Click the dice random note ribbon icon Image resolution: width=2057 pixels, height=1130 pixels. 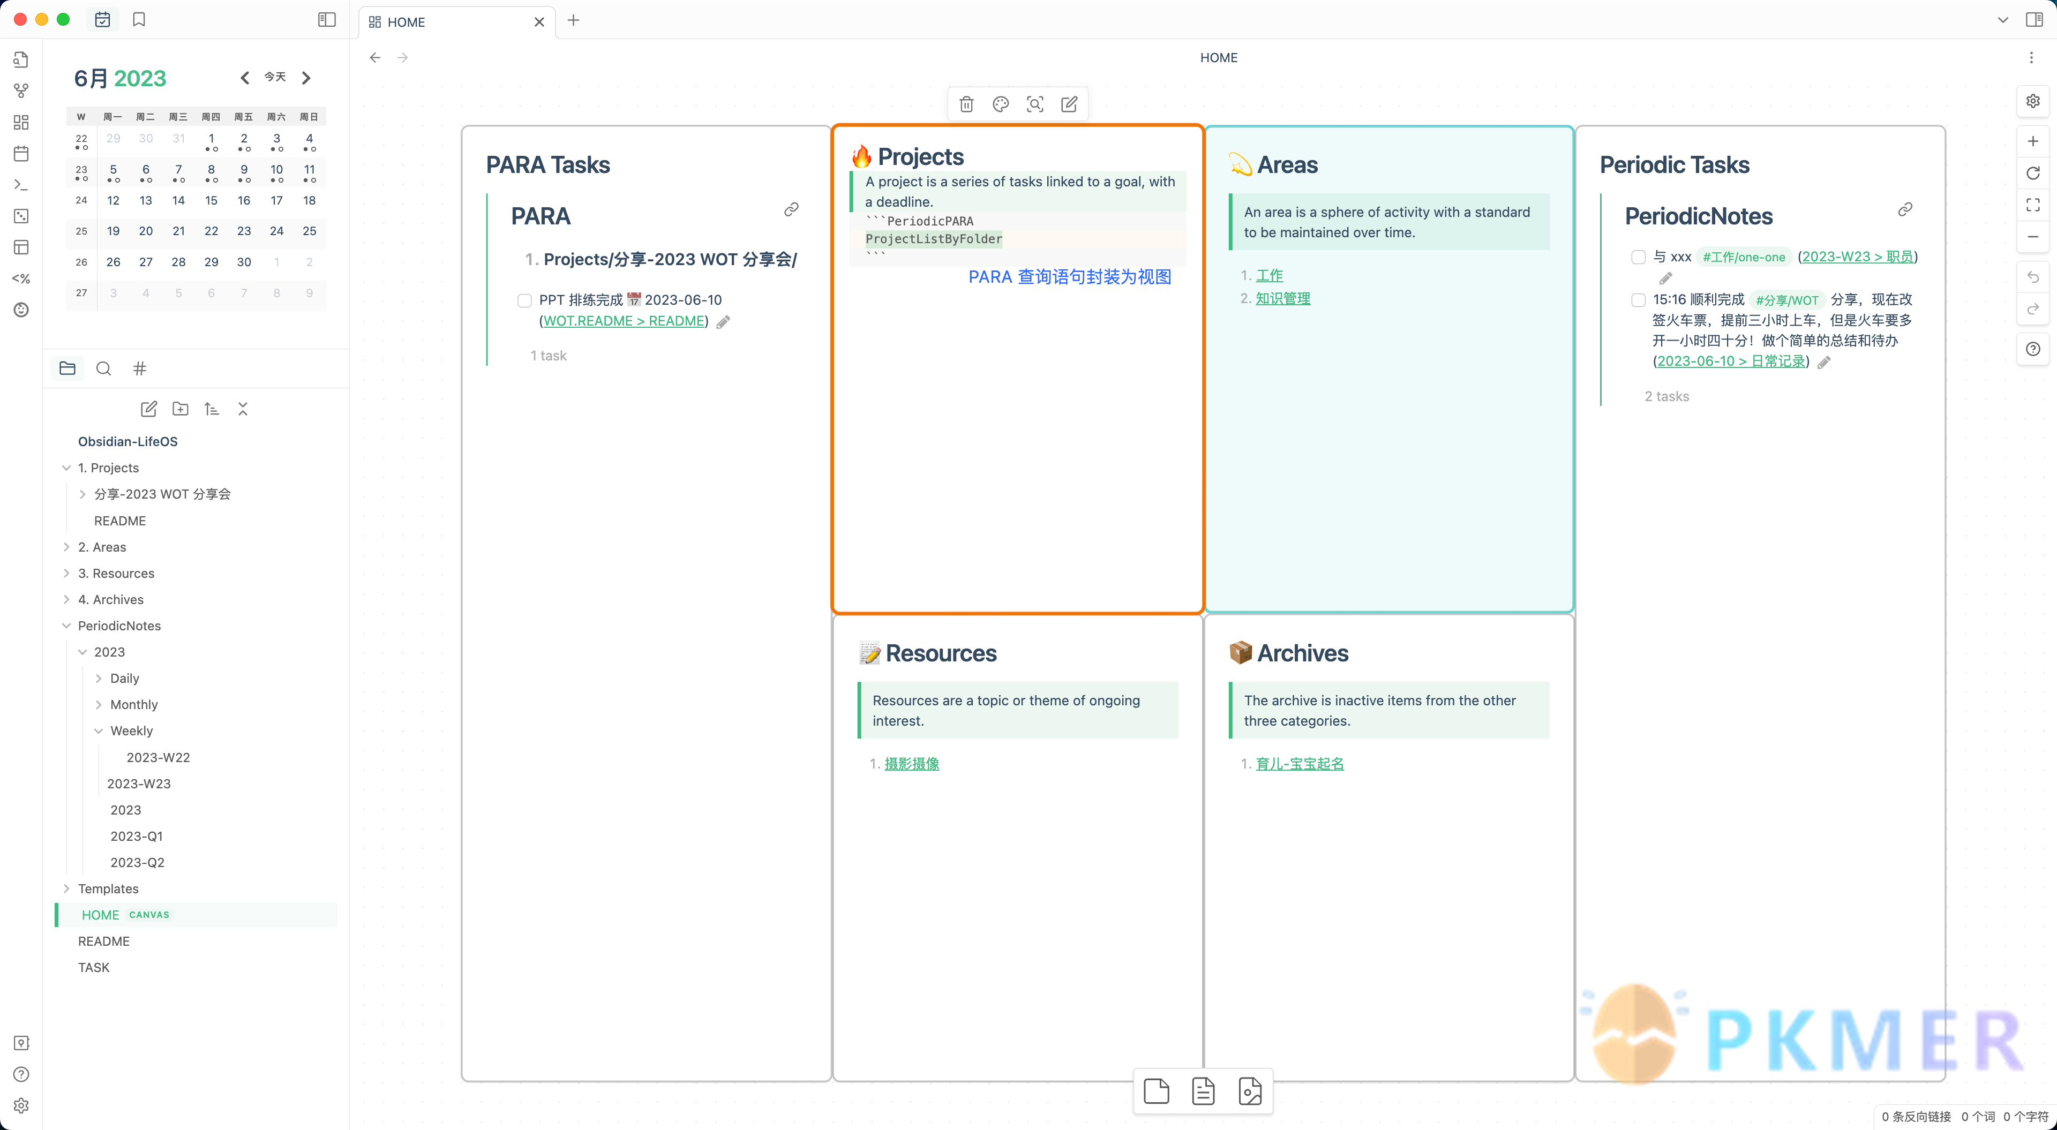[x=21, y=216]
